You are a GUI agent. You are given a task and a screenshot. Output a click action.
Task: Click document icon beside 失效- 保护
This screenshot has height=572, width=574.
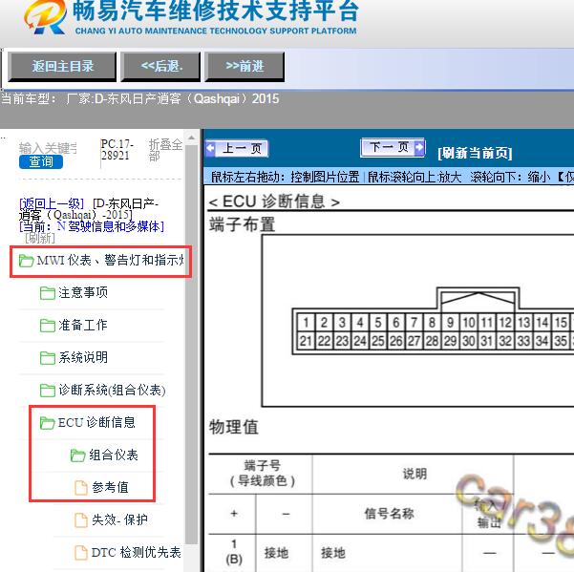coord(81,519)
